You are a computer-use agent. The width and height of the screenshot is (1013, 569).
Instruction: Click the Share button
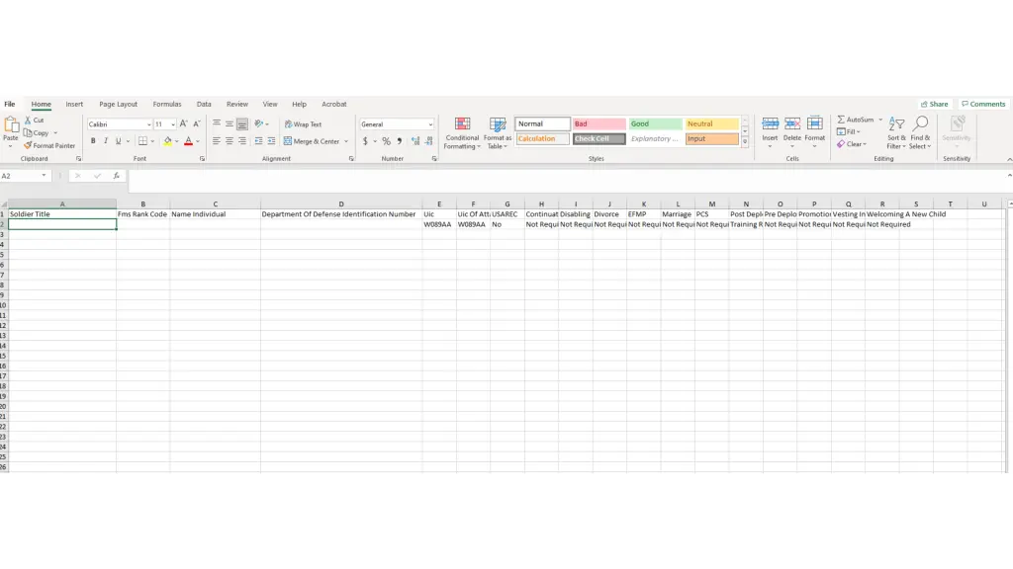(x=934, y=104)
